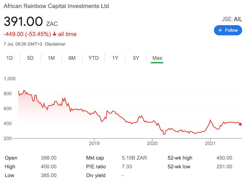This screenshot has width=252, height=184.
Task: Click the Open label in the stats table
Action: tap(11, 158)
